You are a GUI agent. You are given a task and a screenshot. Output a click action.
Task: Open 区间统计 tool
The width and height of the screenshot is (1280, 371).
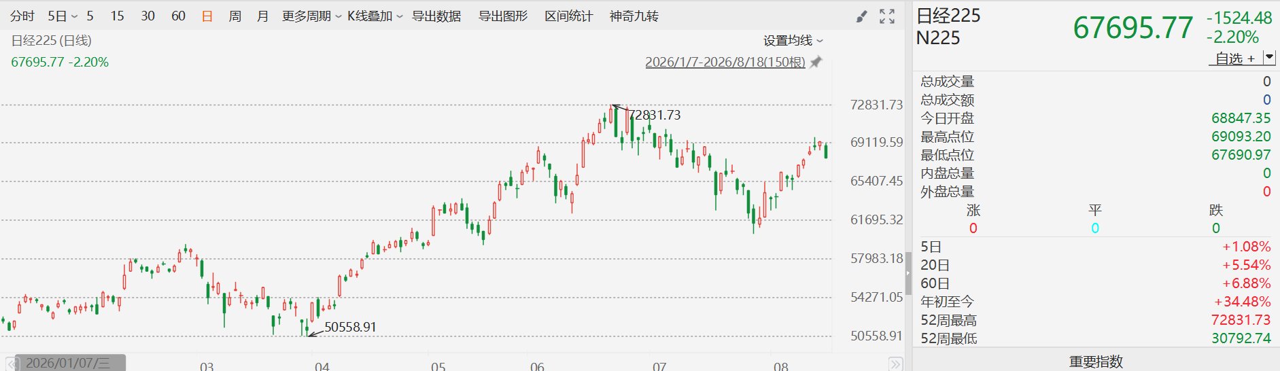(x=569, y=16)
